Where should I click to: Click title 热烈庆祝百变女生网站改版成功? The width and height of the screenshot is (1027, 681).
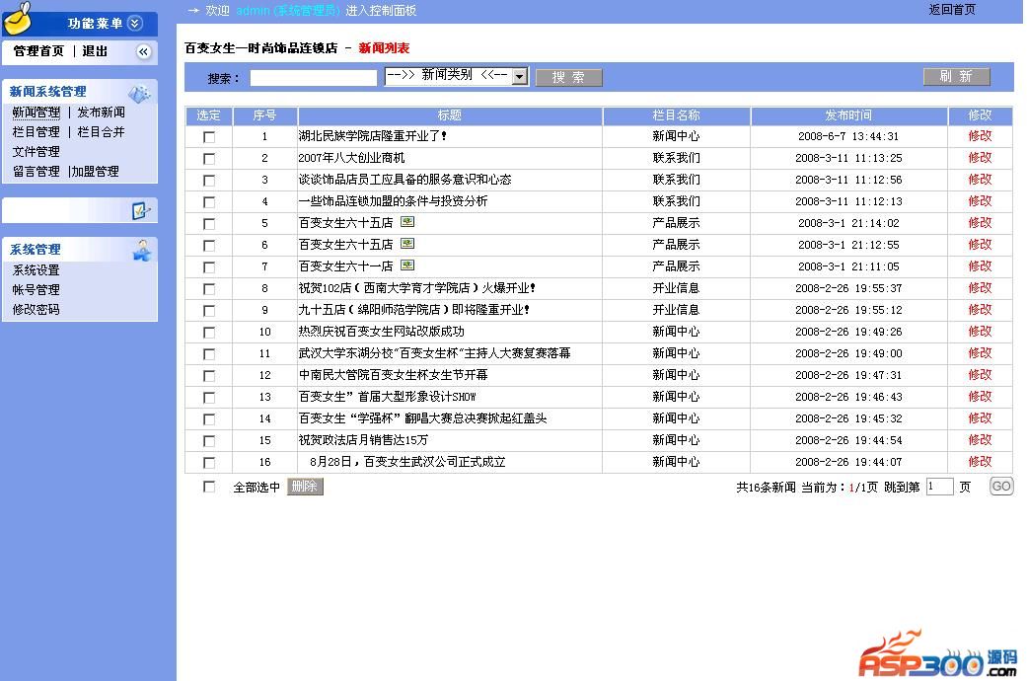click(x=381, y=332)
